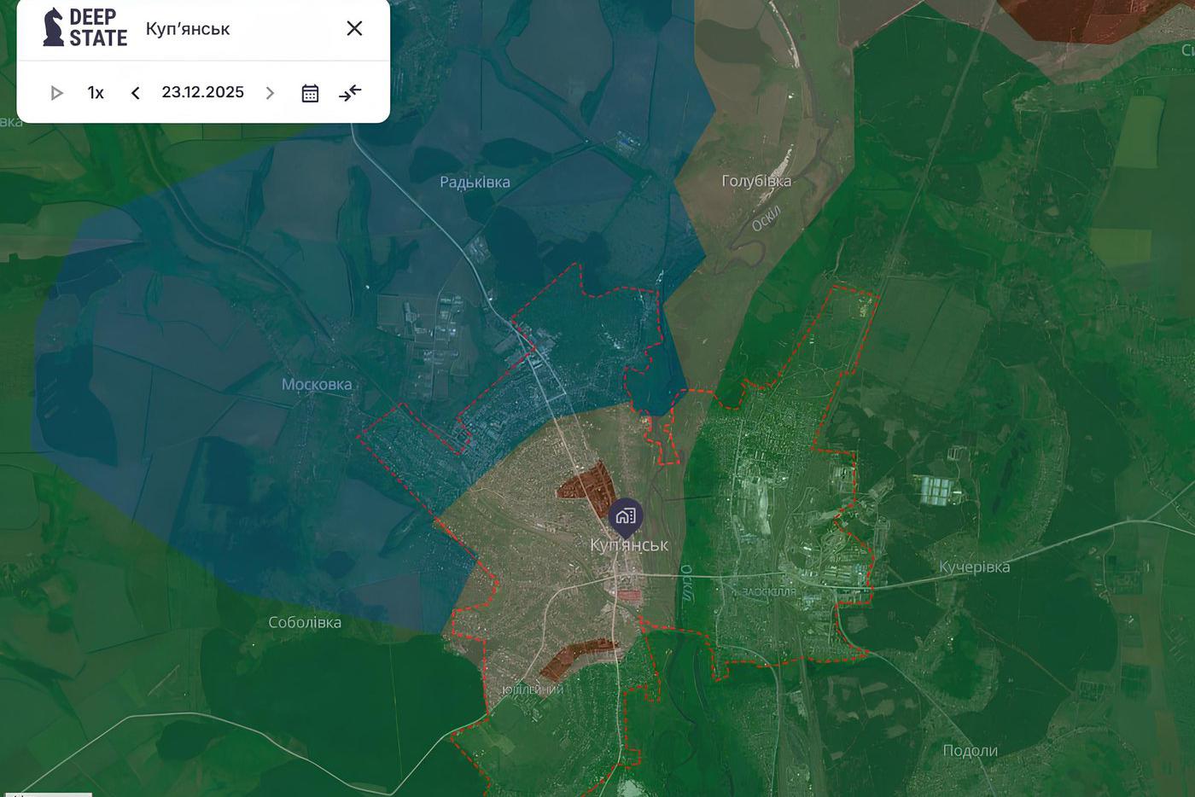This screenshot has width=1195, height=797.
Task: Click the collapse arrows icon
Action: pos(350,93)
